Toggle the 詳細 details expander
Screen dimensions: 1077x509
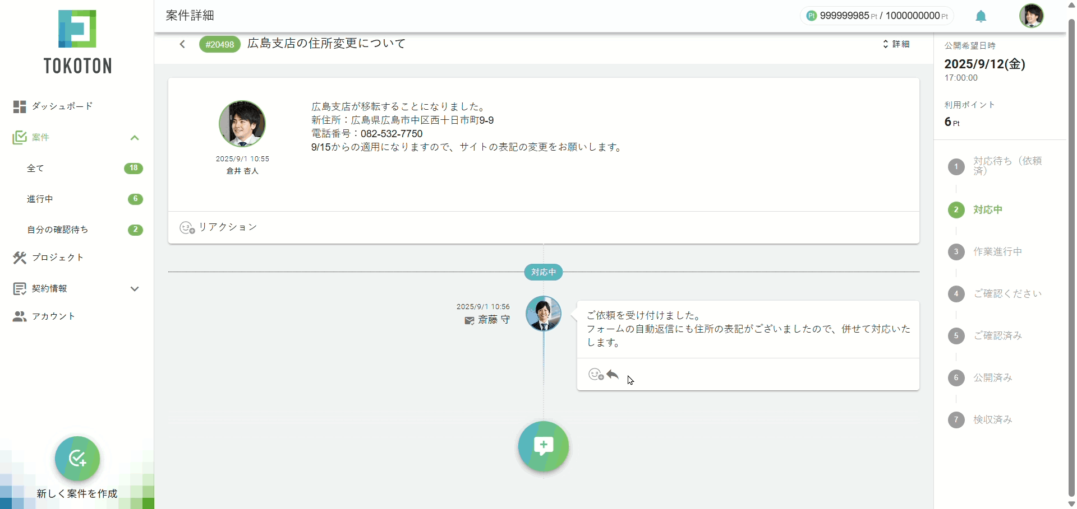click(896, 44)
